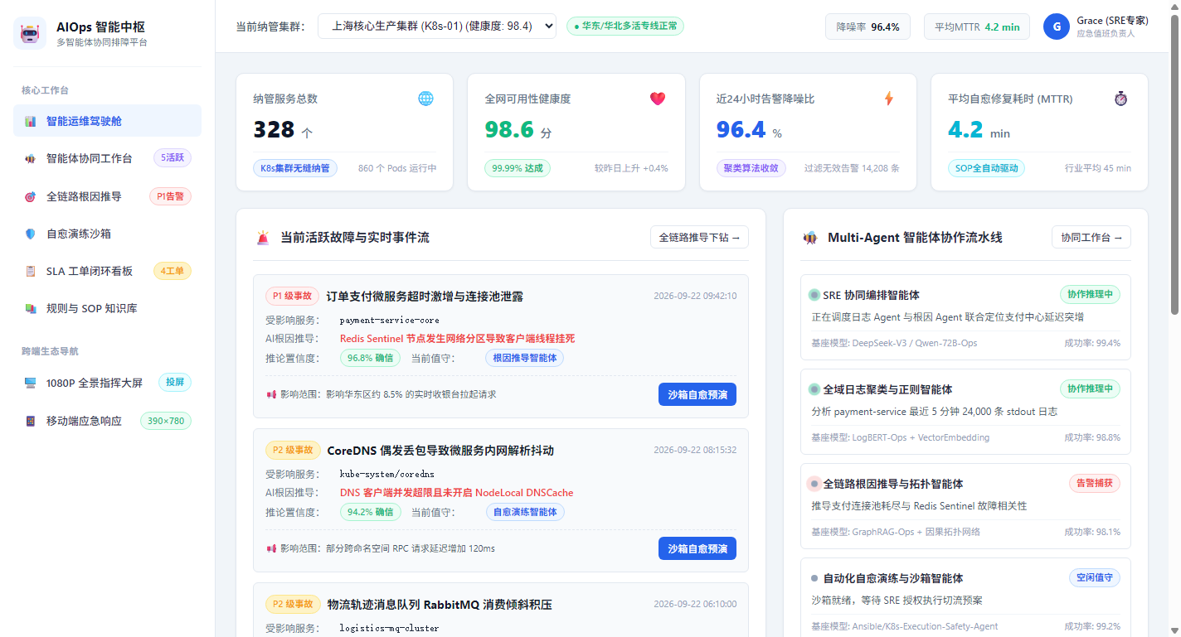Click the 平均MTTR 4.2 min chip
The height and width of the screenshot is (637, 1181).
pos(977,27)
